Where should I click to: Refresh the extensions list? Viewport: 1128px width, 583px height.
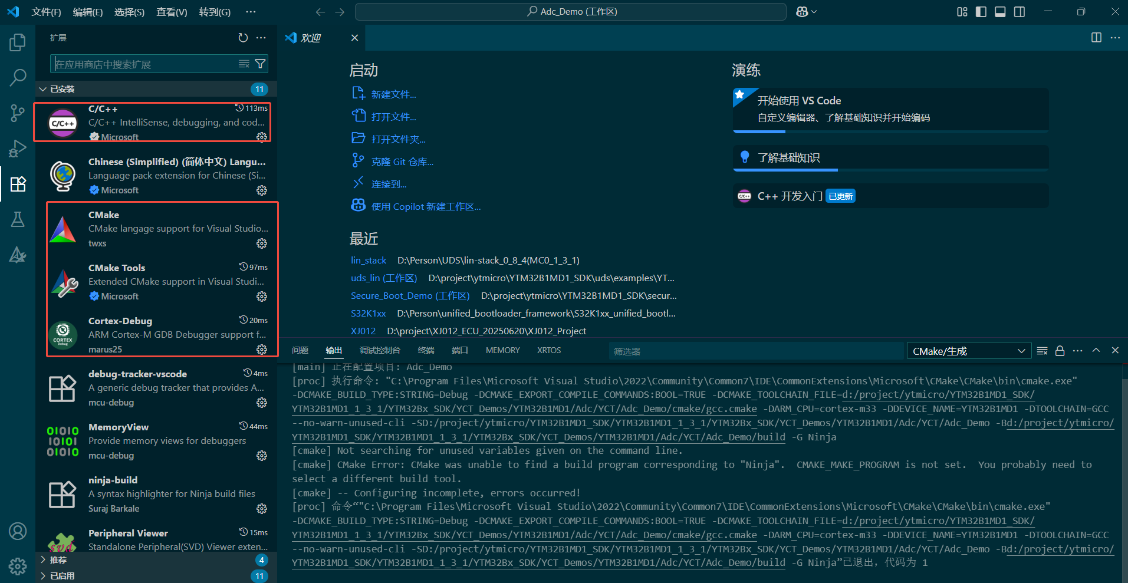243,38
